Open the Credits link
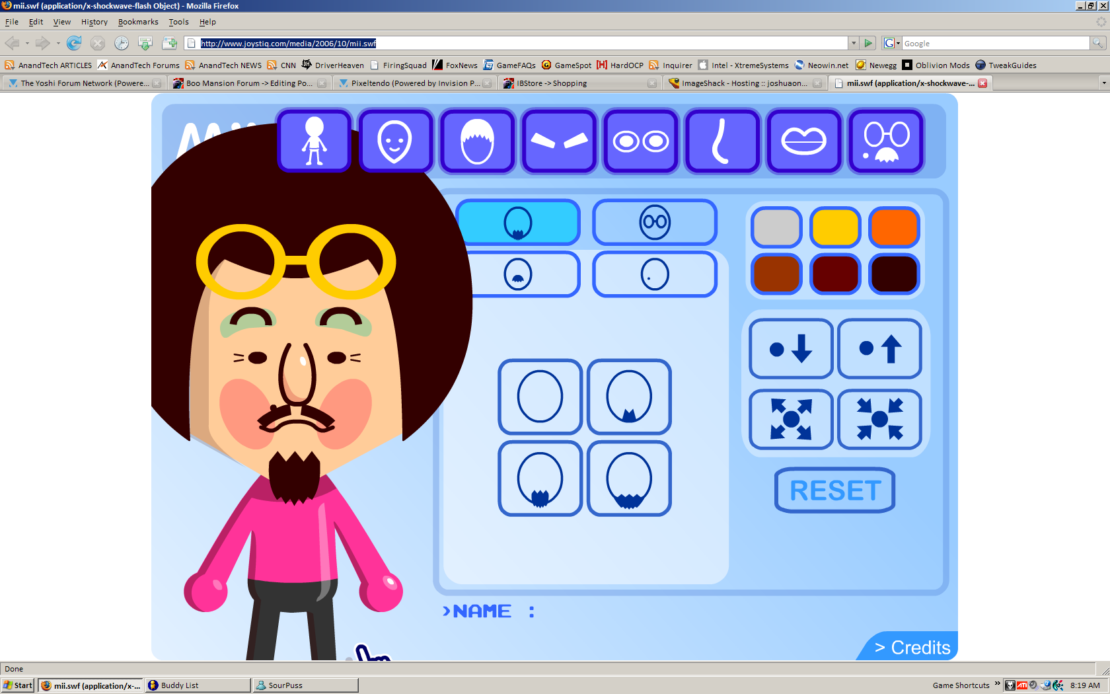Image resolution: width=1110 pixels, height=694 pixels. pyautogui.click(x=912, y=647)
